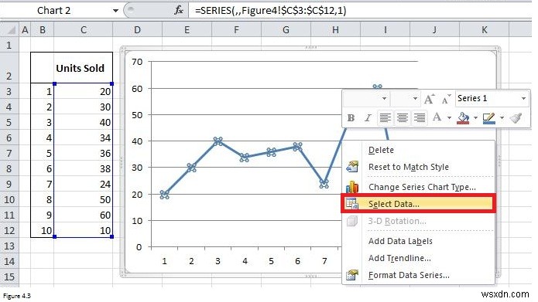Screen dimensions: 538x302
Task: Choose Add Data Labels
Action: pyautogui.click(x=400, y=241)
